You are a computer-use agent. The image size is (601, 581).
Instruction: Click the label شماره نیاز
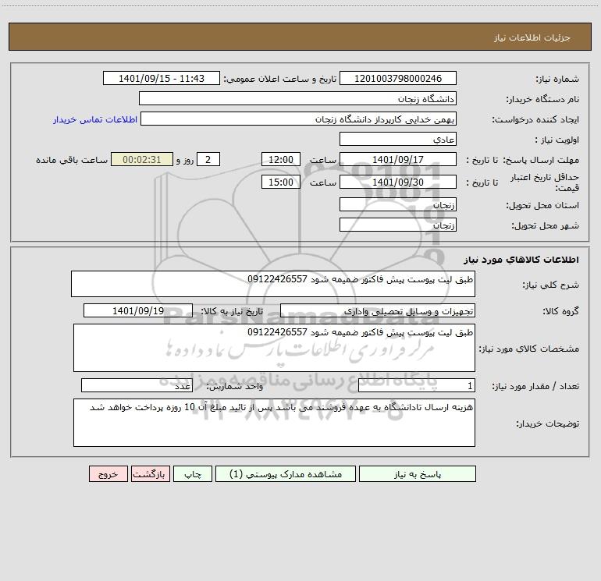click(x=557, y=79)
